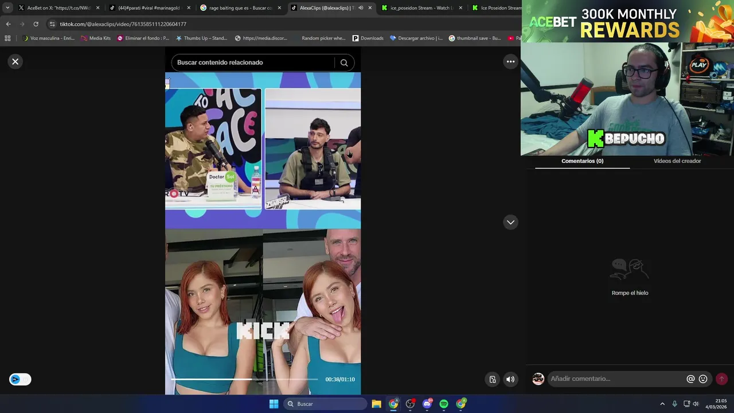
Task: Reload the page with the refresh icon
Action: click(x=36, y=24)
